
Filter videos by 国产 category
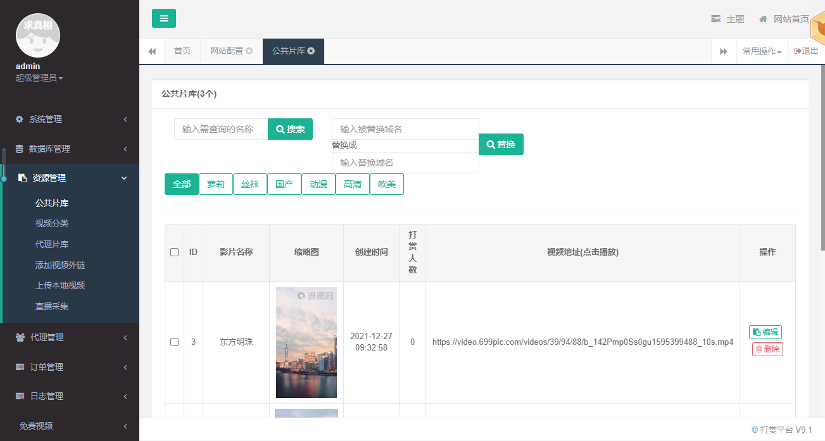click(284, 184)
